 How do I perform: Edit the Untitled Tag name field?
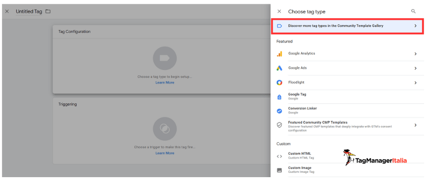(29, 12)
